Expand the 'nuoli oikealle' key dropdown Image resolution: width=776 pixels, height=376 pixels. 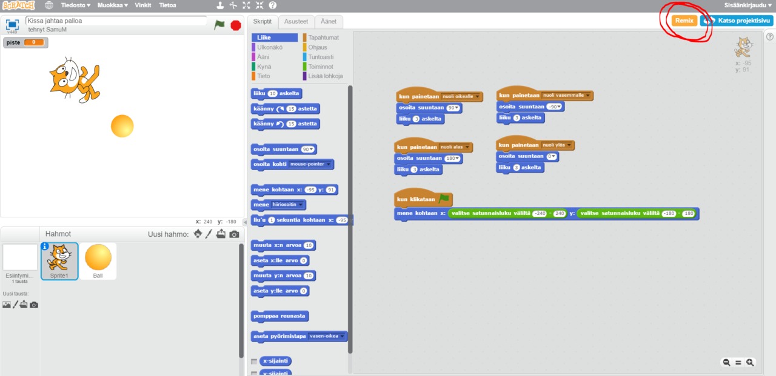pos(478,96)
